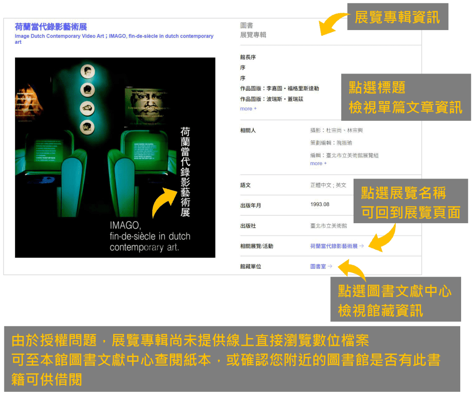Click the English subtitle Image Dutch Contemporary Video Art

(x=112, y=36)
